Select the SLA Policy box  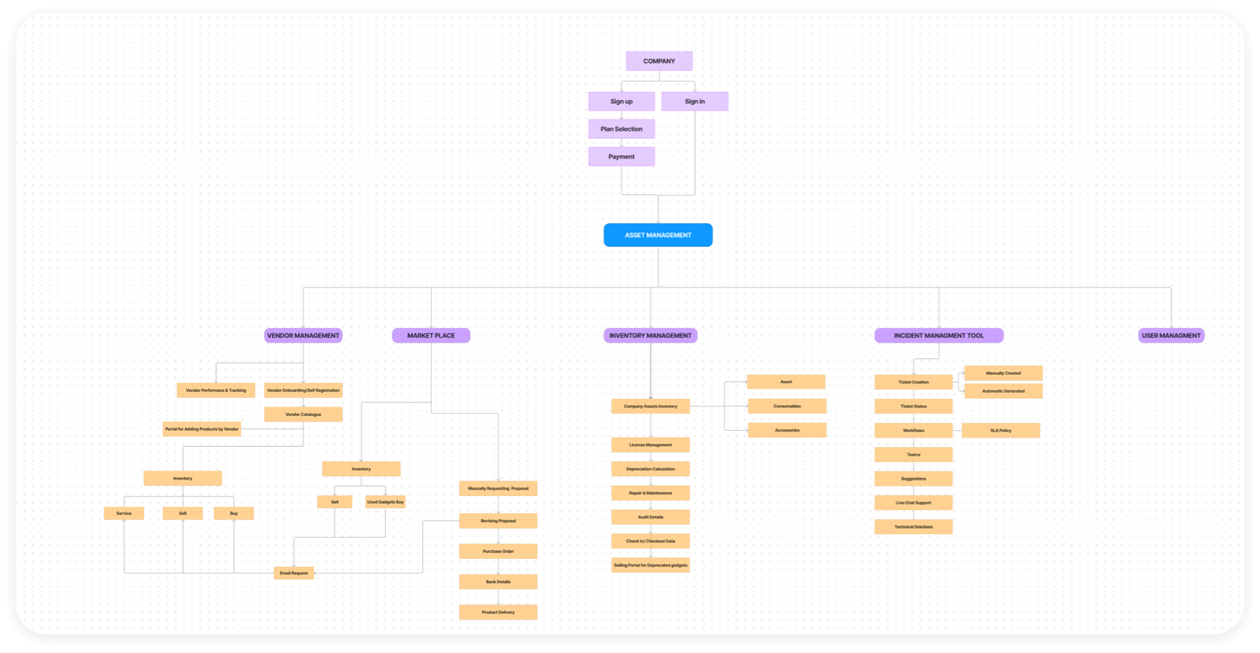[x=1000, y=431]
